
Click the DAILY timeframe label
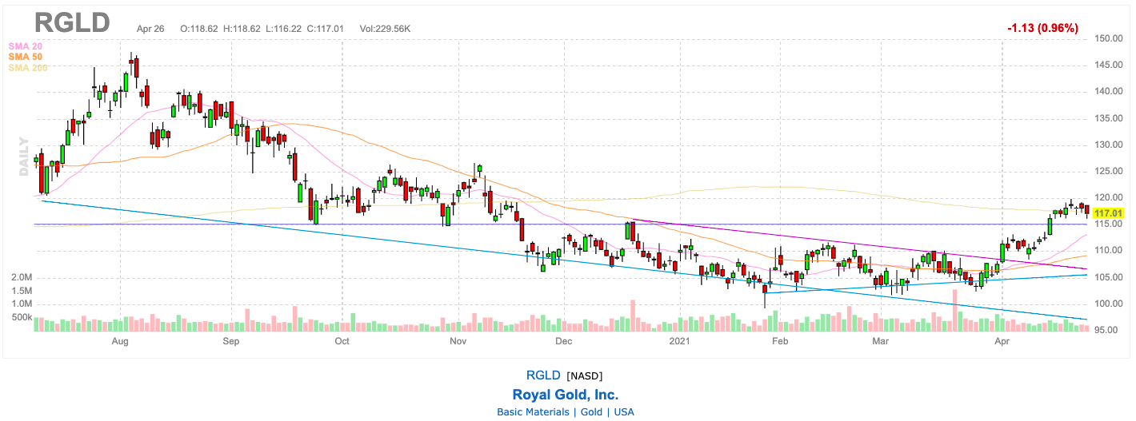(x=23, y=156)
